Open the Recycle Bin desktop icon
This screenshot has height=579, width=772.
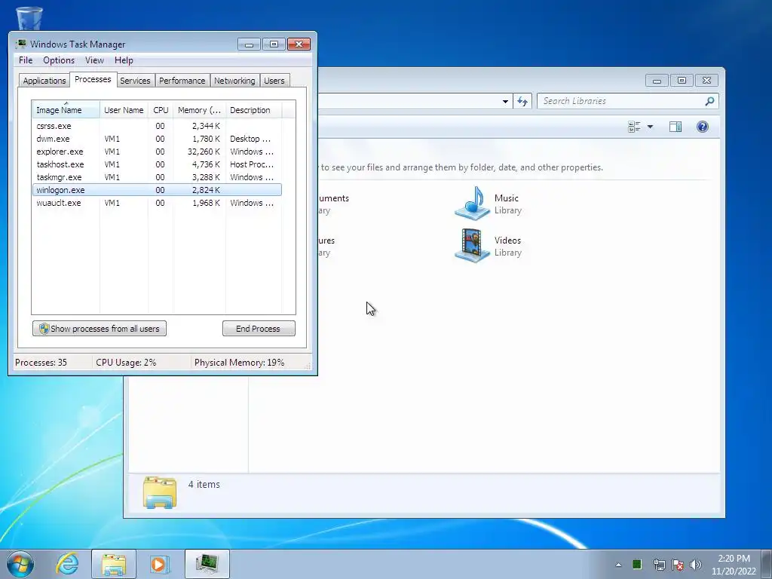click(29, 18)
